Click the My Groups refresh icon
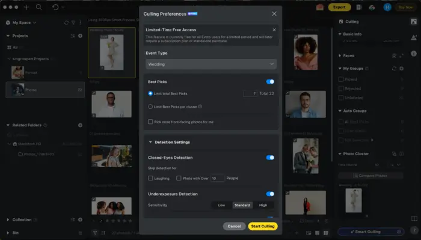Viewport: 421px width, 240px height. 394,69
